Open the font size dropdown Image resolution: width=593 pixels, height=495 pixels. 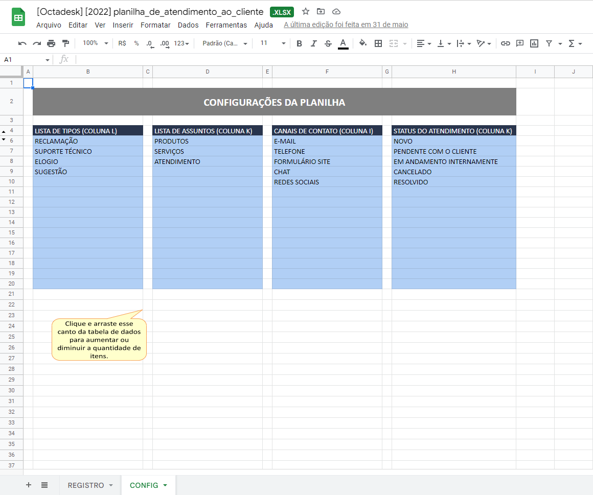click(271, 43)
